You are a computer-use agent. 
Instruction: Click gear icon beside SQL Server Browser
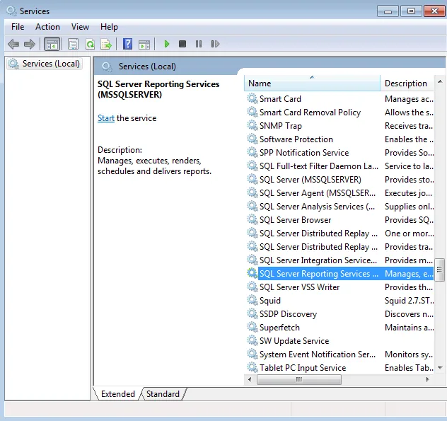click(252, 219)
